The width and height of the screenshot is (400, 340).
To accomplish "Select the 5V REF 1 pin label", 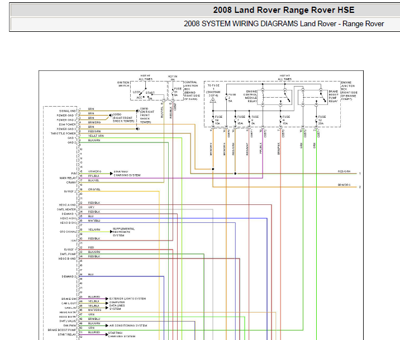I will [70, 250].
